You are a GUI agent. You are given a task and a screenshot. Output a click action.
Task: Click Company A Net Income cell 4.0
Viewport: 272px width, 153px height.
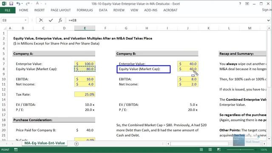(85, 84)
